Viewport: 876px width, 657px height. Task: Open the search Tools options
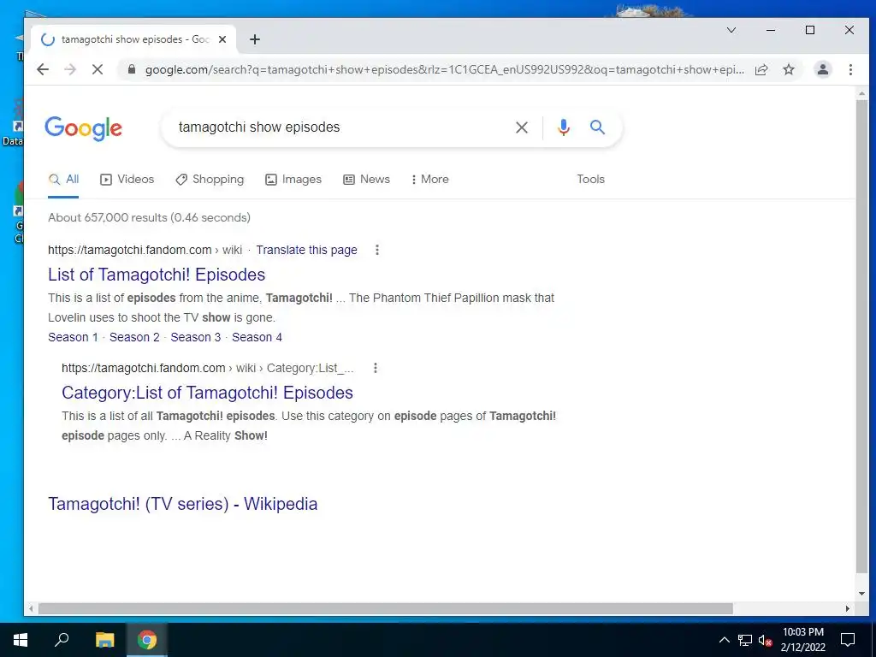(590, 180)
